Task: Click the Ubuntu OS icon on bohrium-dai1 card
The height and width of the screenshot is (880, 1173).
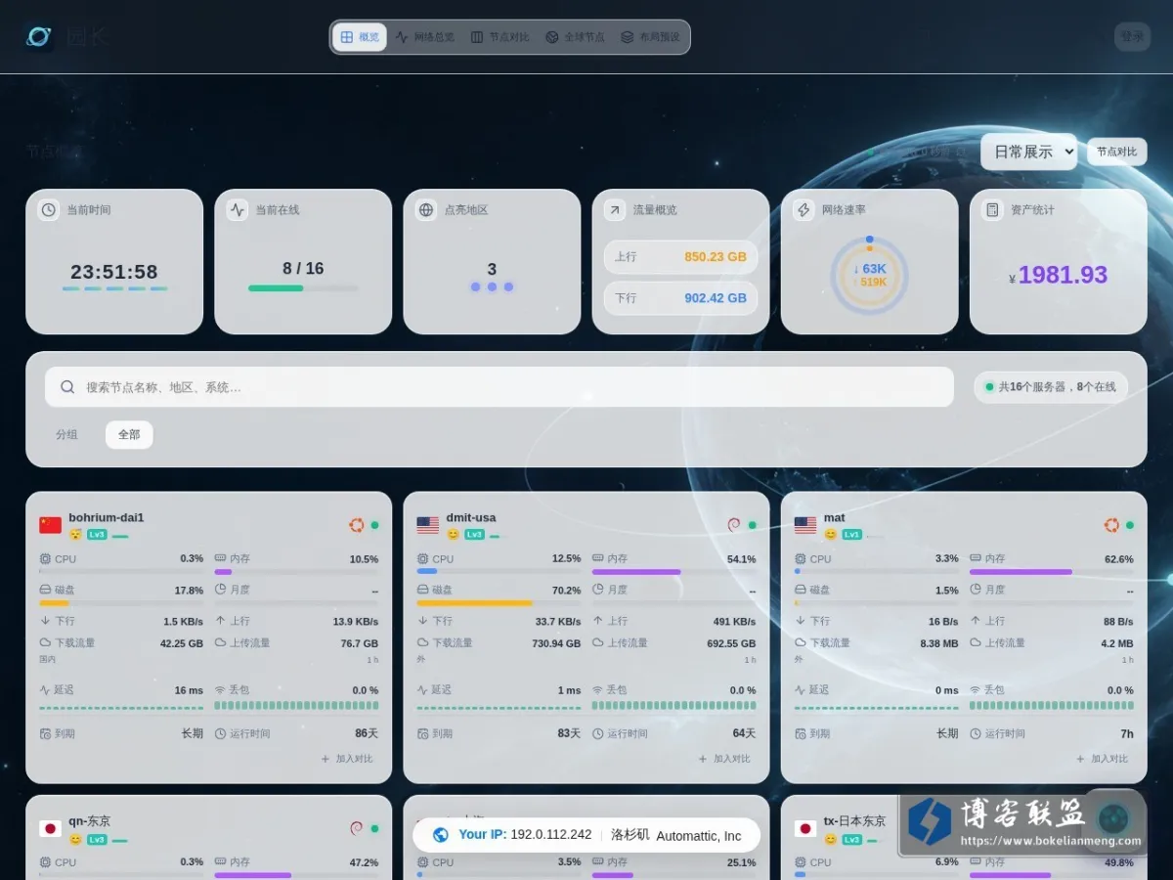Action: (357, 525)
